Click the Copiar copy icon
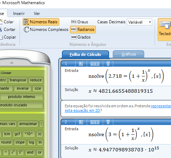 (1, 37)
